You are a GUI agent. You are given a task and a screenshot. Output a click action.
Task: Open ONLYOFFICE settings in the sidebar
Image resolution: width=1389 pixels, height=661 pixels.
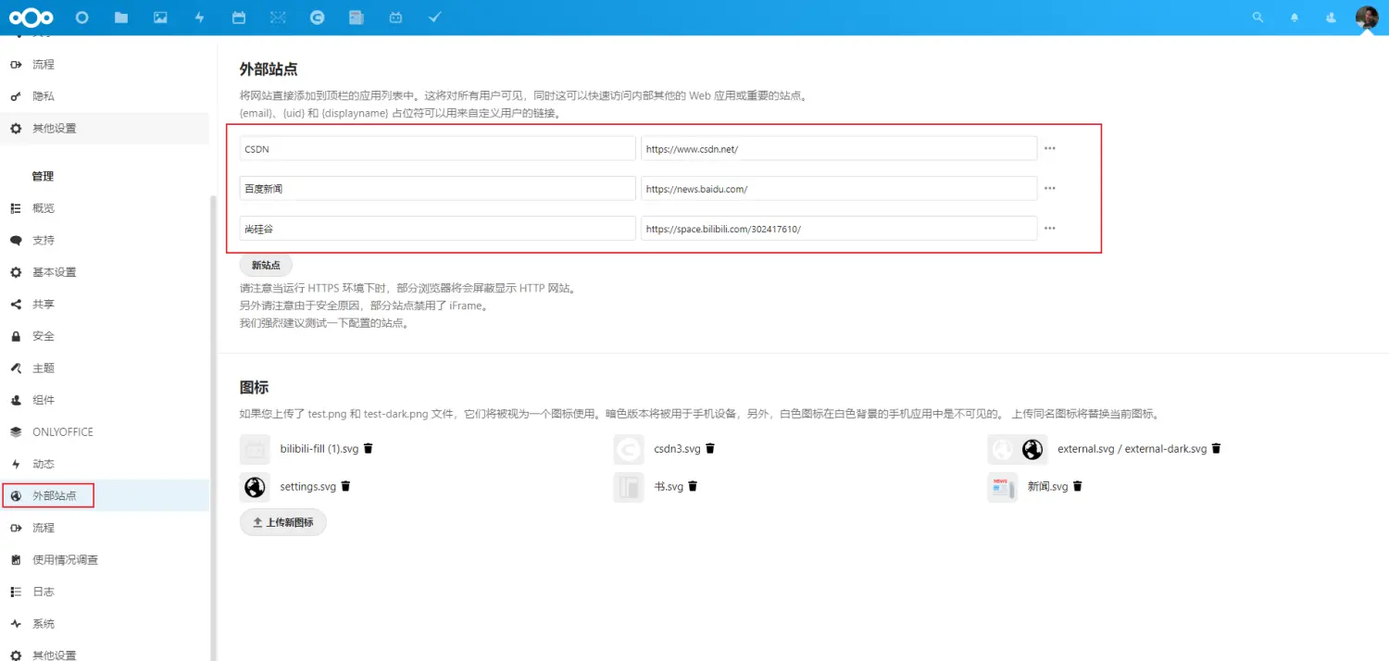coord(105,431)
